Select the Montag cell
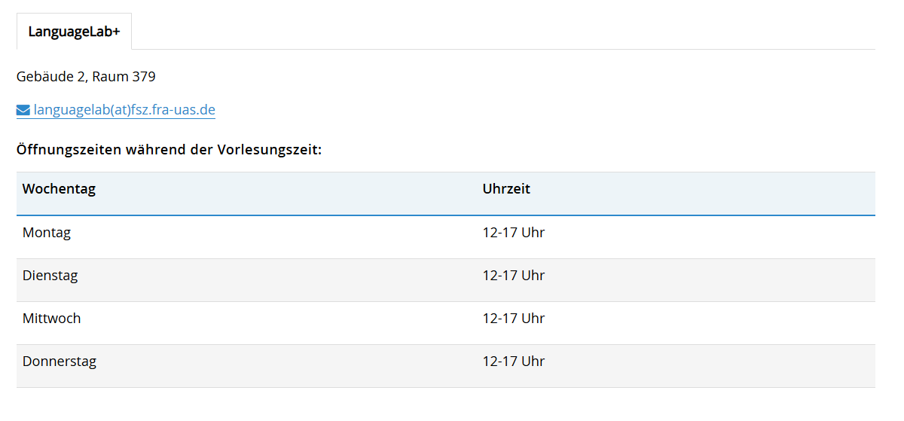The width and height of the screenshot is (904, 421). (47, 233)
